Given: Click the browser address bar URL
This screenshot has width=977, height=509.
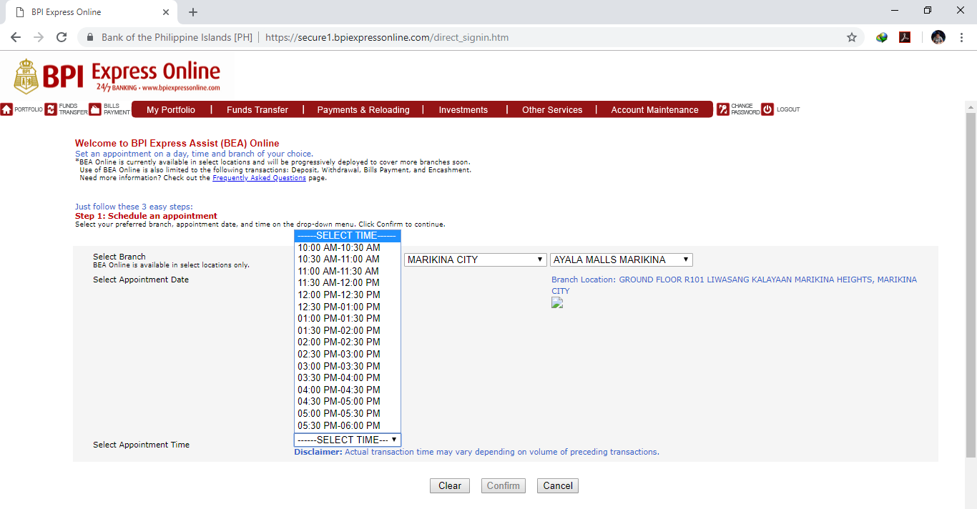Looking at the screenshot, I should click(387, 37).
